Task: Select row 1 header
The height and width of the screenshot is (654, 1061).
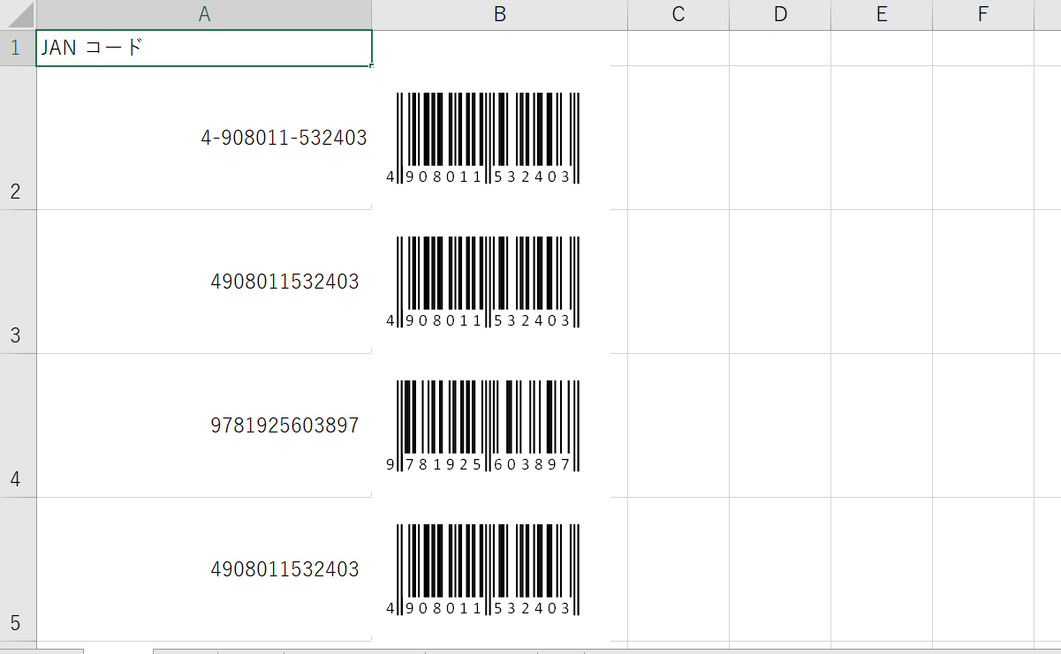Action: coord(18,48)
